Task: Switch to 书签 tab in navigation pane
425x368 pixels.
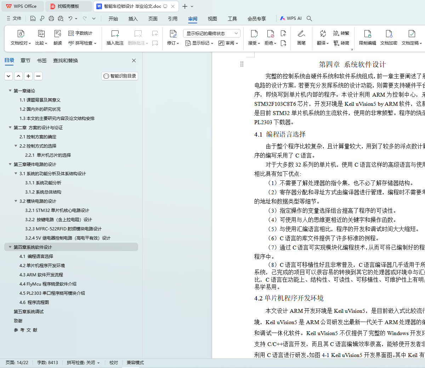Action: point(42,61)
